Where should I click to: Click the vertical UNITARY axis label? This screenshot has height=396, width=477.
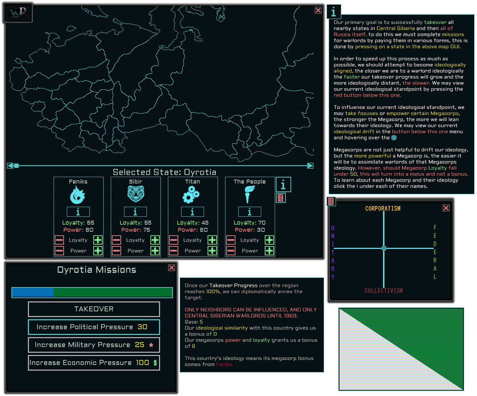pyautogui.click(x=333, y=252)
